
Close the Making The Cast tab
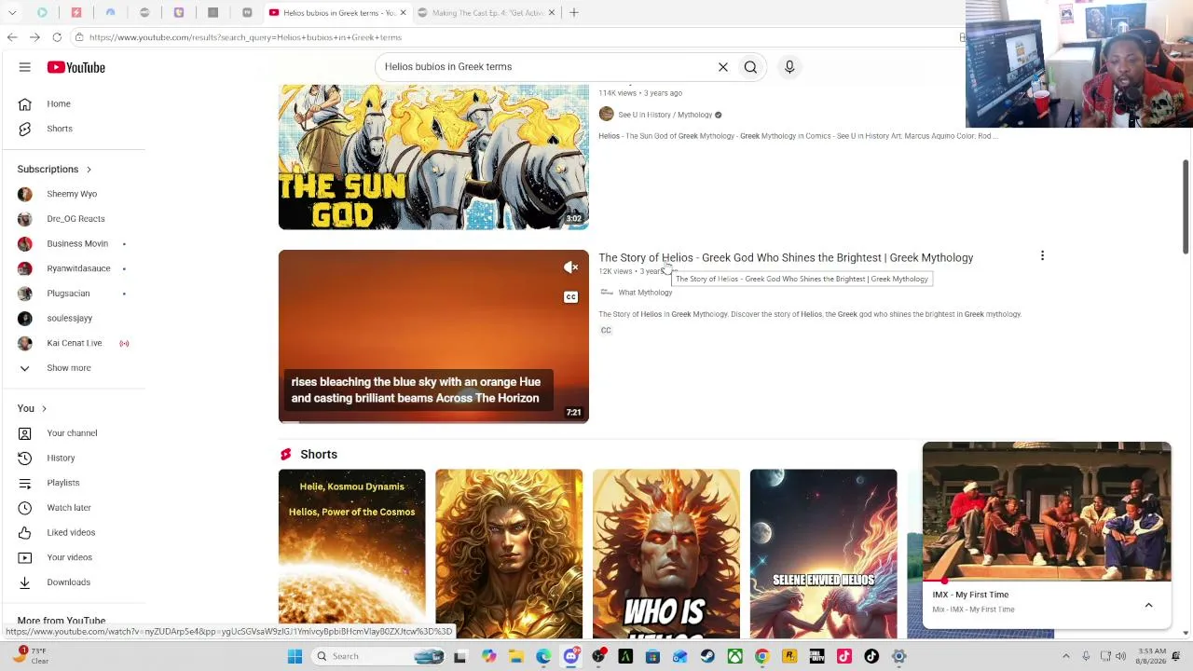pyautogui.click(x=552, y=13)
